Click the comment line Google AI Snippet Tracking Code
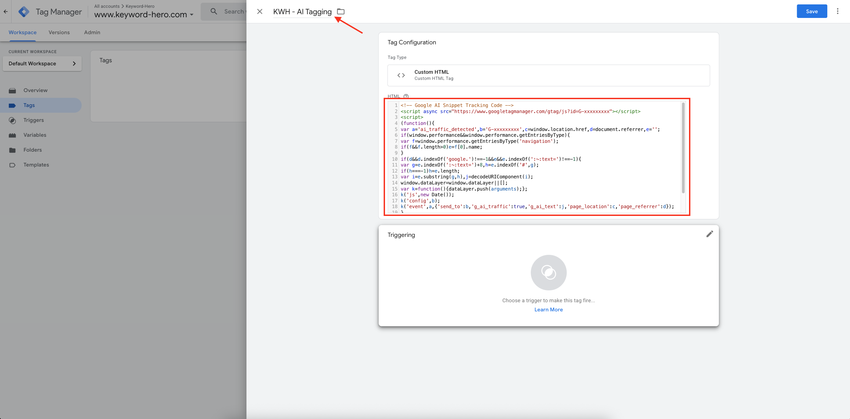 tap(457, 105)
